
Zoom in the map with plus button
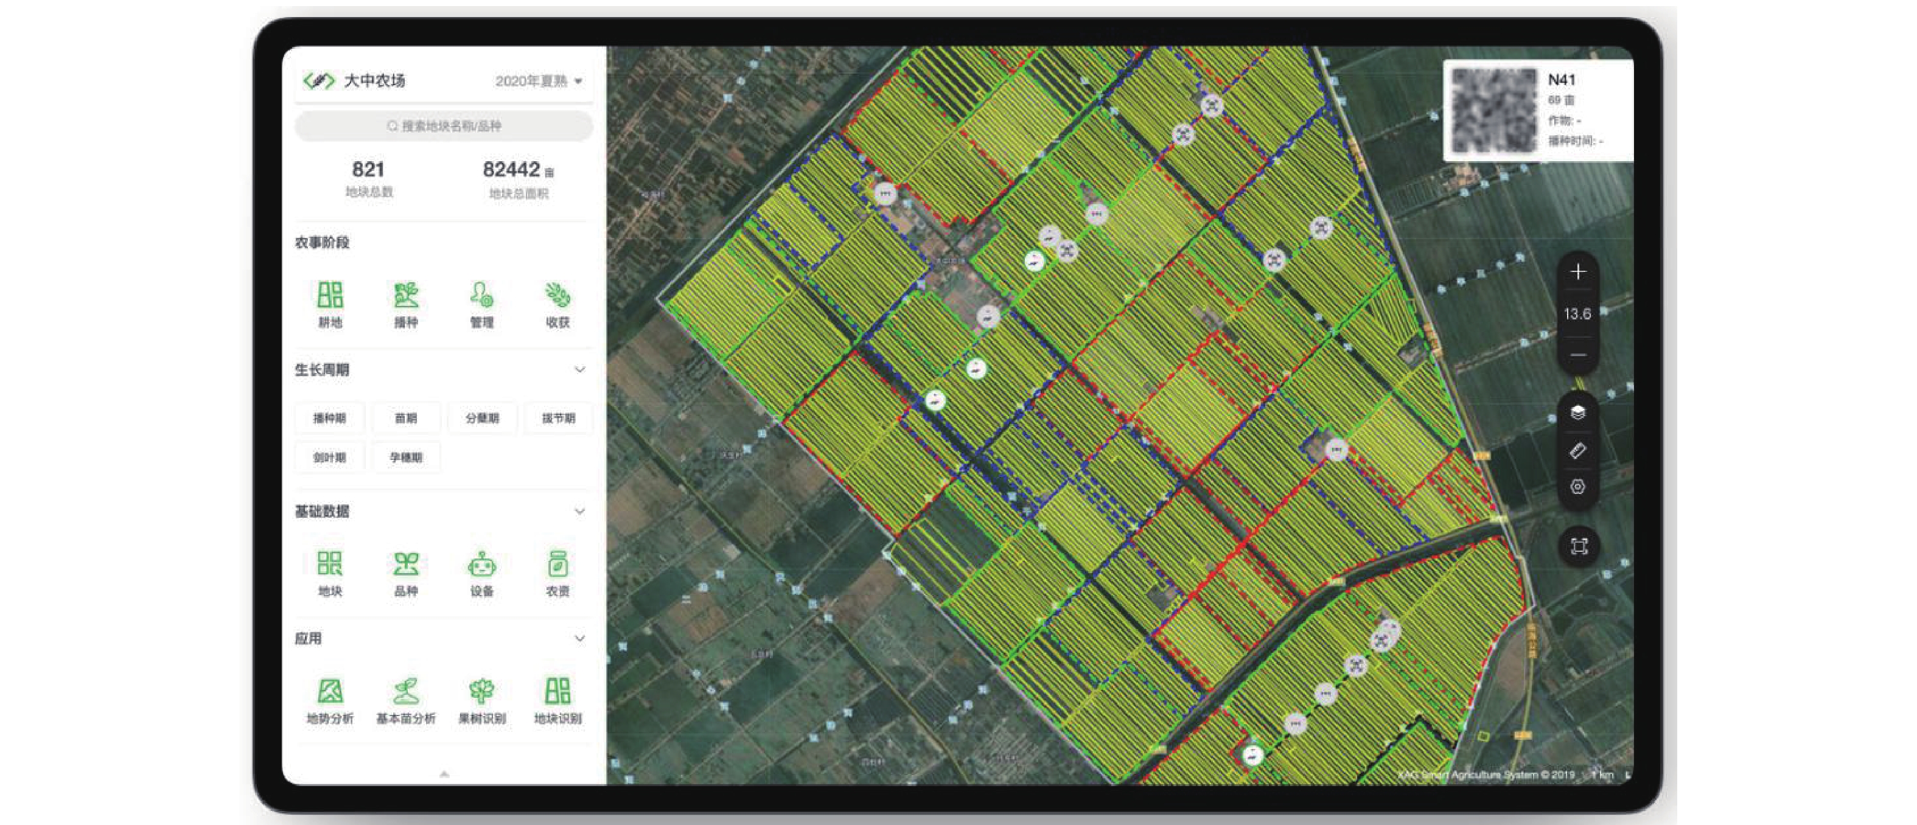[x=1577, y=273]
